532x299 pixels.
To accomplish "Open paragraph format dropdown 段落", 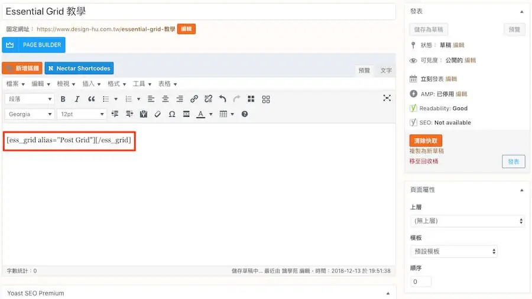I will pyautogui.click(x=29, y=99).
